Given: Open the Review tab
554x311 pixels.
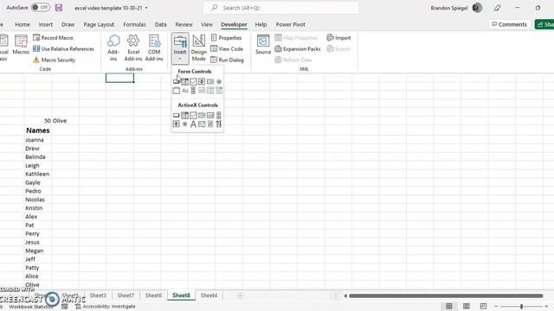Looking at the screenshot, I should [184, 24].
